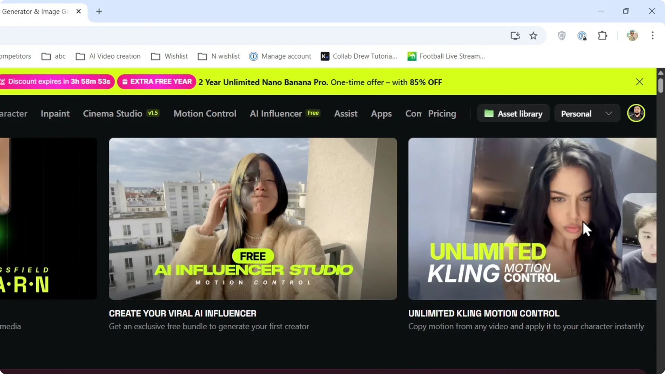Click the shield extension icon
Image resolution: width=665 pixels, height=374 pixels.
(x=562, y=36)
